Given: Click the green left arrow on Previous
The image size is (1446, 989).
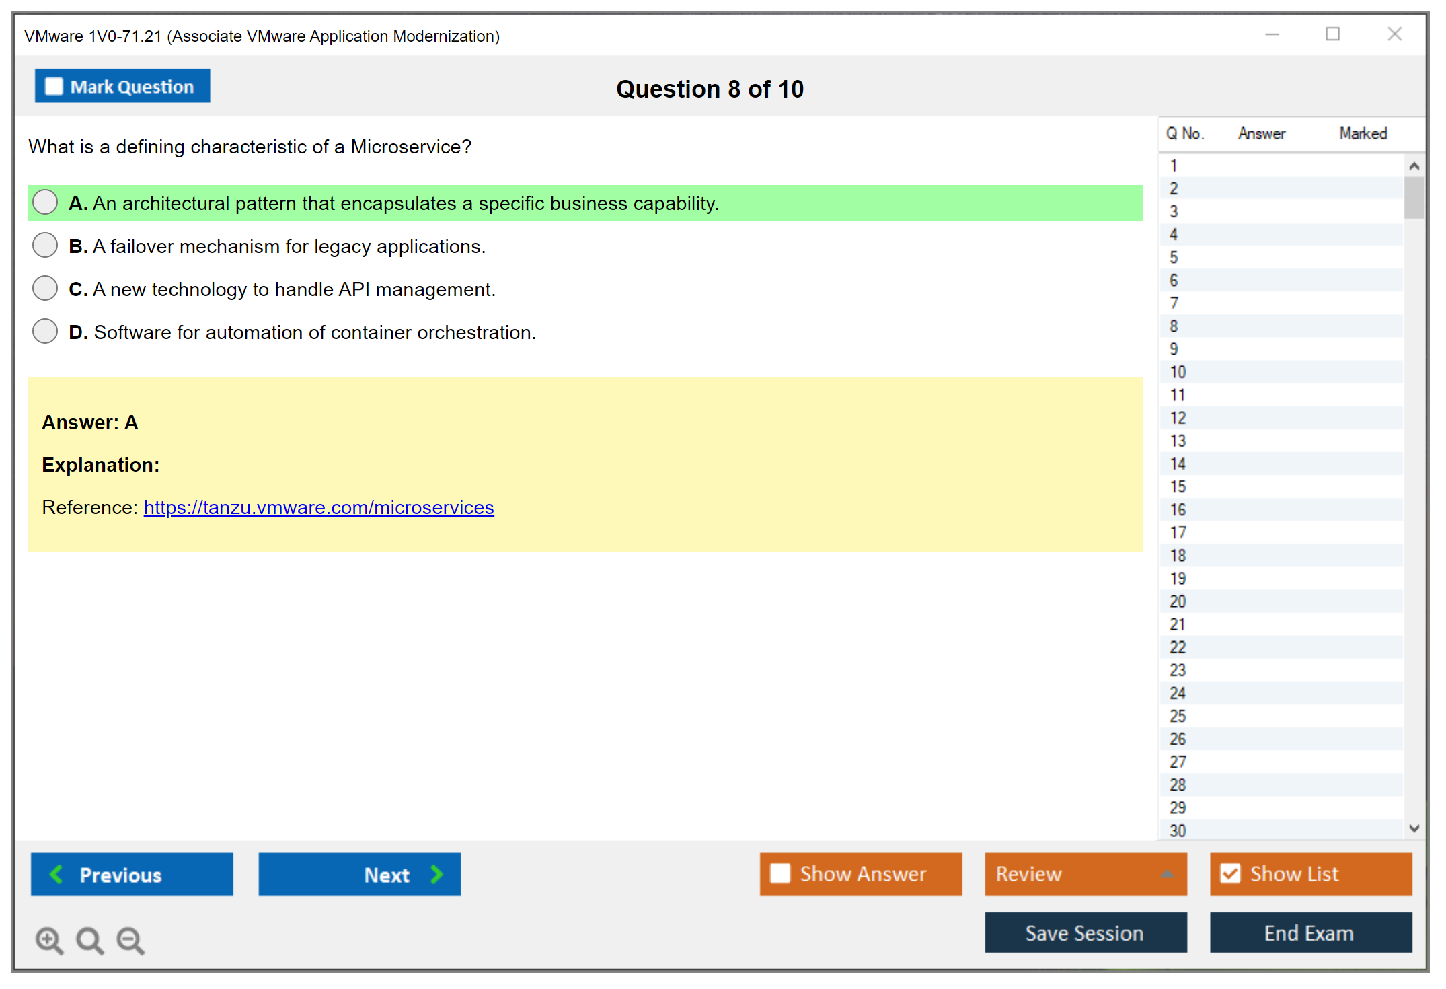Looking at the screenshot, I should pos(56,874).
